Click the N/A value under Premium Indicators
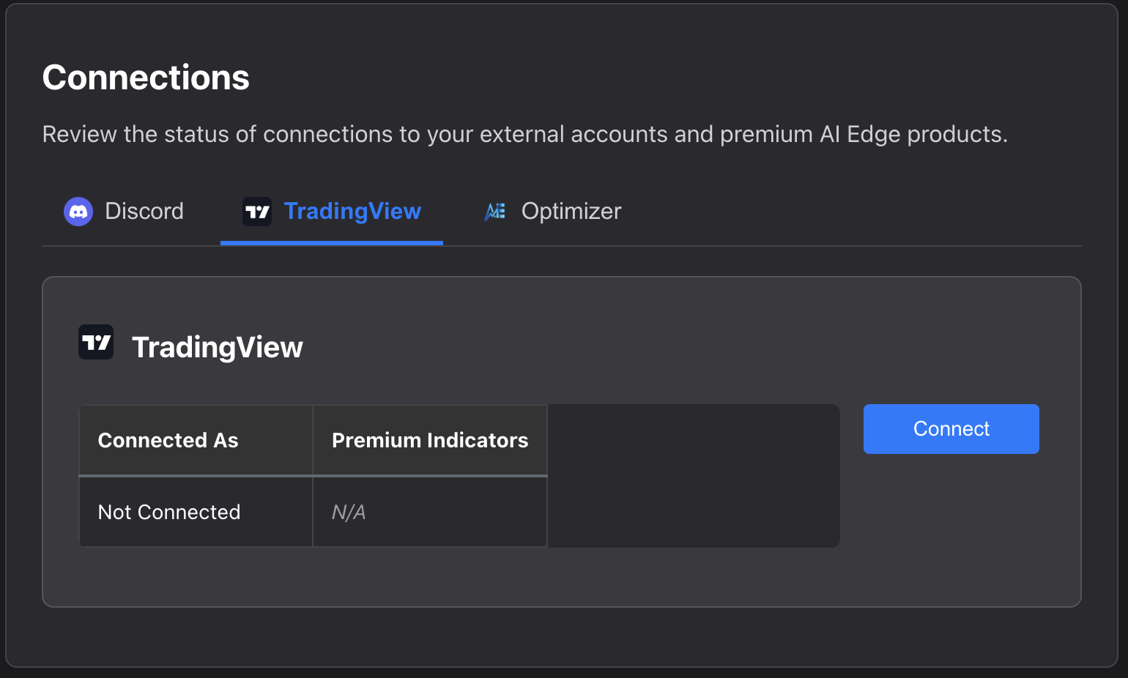The height and width of the screenshot is (678, 1128). click(x=346, y=512)
